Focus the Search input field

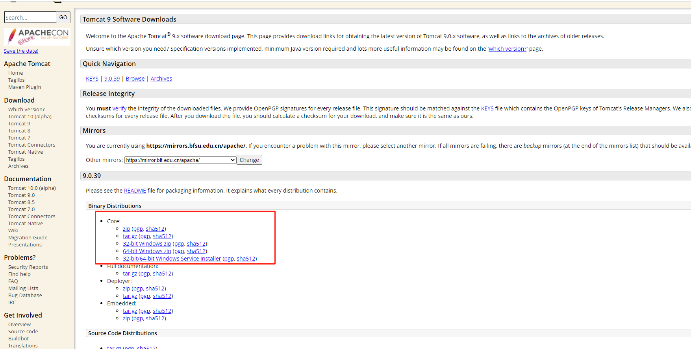click(30, 17)
